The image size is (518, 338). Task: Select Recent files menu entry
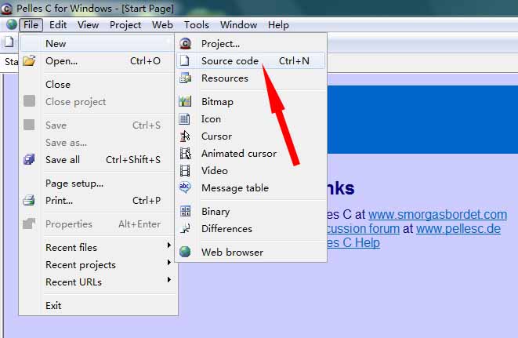(97, 247)
